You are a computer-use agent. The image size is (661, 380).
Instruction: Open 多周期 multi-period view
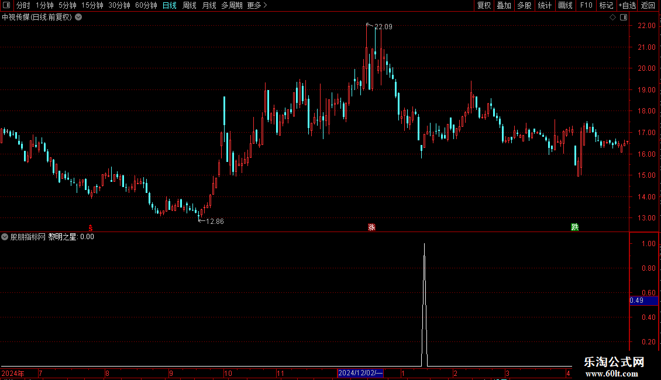232,5
